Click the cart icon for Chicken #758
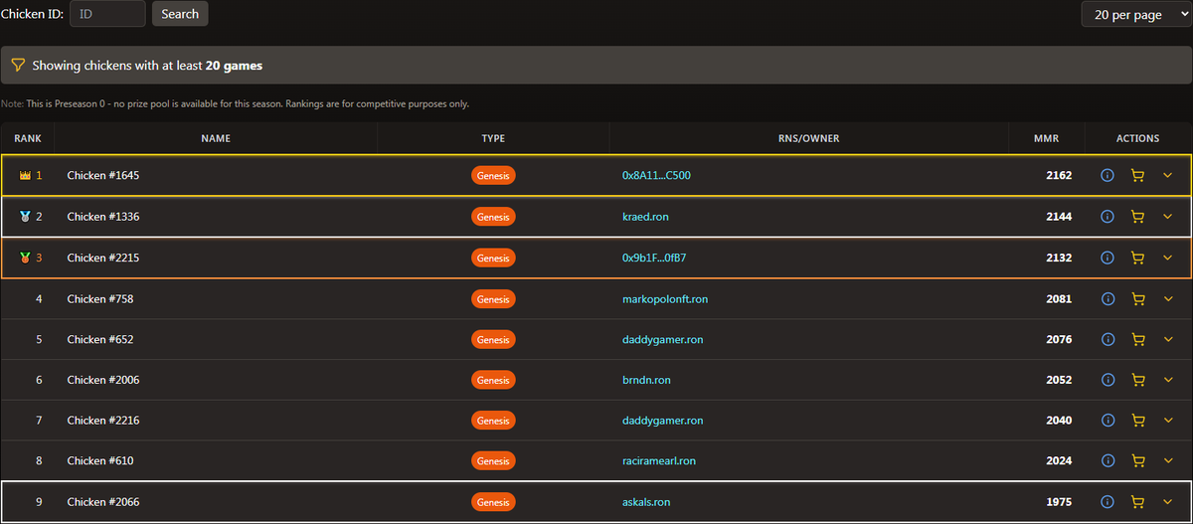Image resolution: width=1193 pixels, height=524 pixels. point(1138,298)
